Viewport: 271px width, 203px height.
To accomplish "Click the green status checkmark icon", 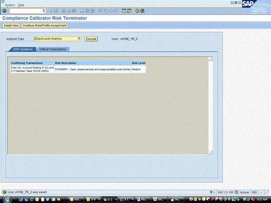I will click(x=5, y=192).
